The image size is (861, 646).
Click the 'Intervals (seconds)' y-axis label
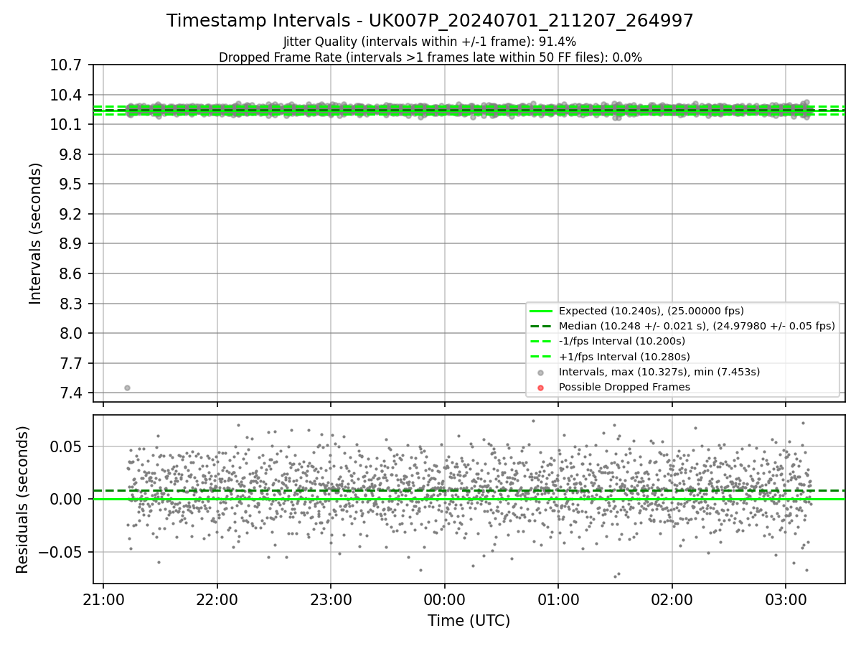click(36, 233)
